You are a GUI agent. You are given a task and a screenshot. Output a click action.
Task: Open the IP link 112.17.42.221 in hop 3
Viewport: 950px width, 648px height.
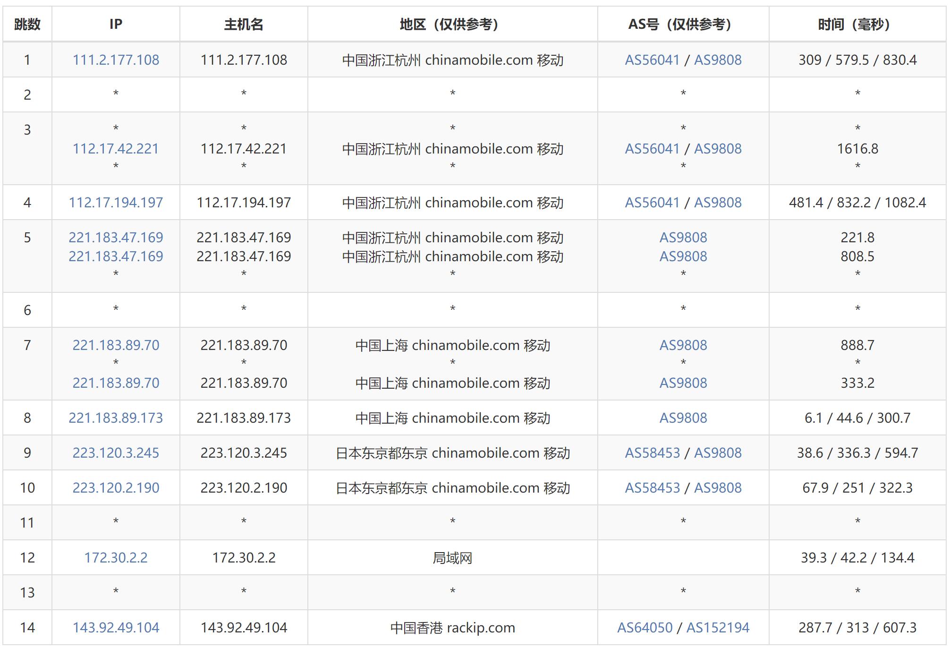116,149
